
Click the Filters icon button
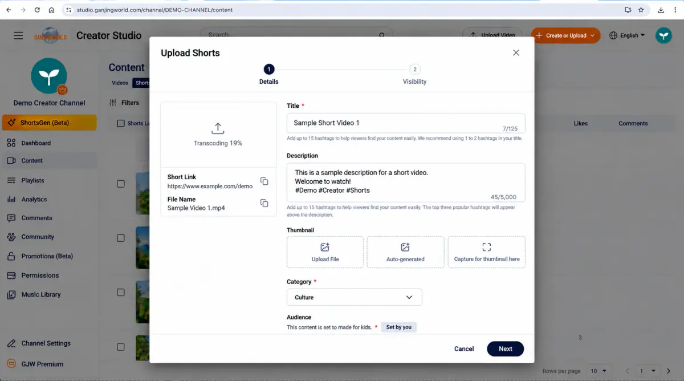click(113, 103)
